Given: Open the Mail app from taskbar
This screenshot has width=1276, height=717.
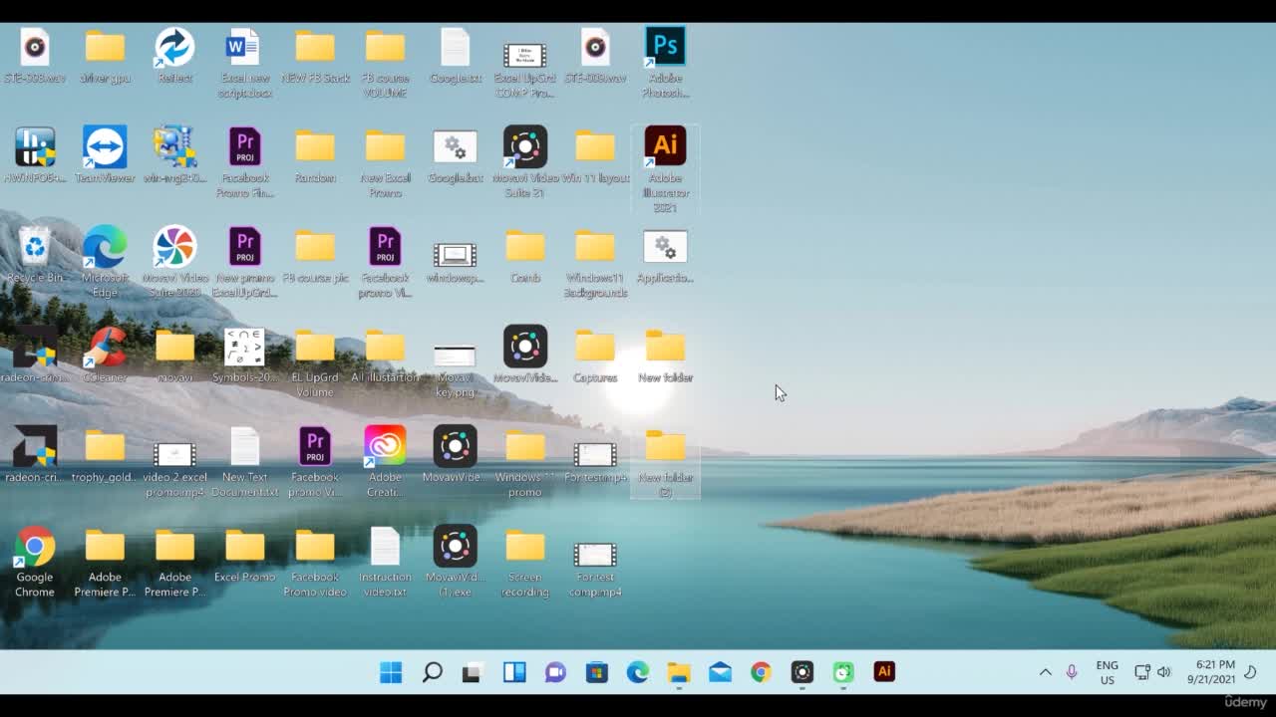Looking at the screenshot, I should 720,672.
